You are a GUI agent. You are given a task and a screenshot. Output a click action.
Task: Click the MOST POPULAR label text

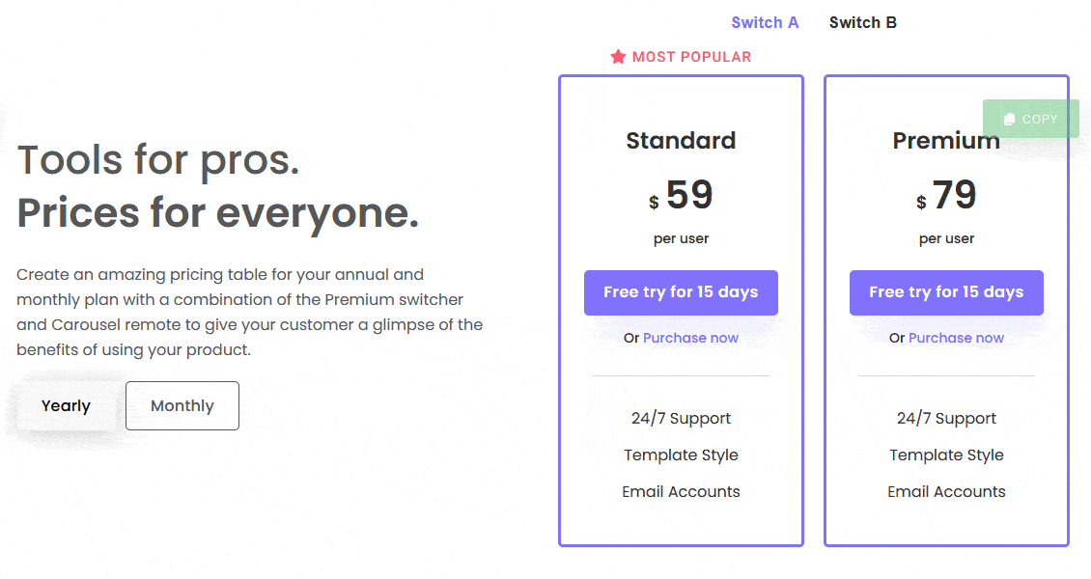pyautogui.click(x=691, y=57)
